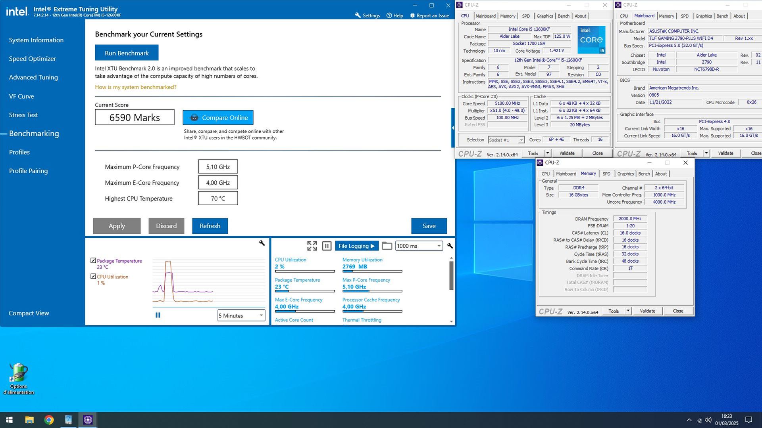Screen dimensions: 762x428
Task: Click Validate in CPU-Z Memory window
Action: coord(647,311)
